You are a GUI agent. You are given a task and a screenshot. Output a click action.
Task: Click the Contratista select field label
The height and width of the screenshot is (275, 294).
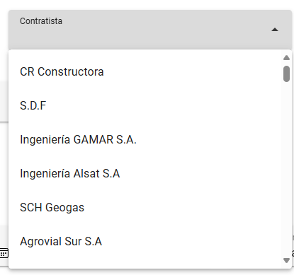(x=41, y=21)
